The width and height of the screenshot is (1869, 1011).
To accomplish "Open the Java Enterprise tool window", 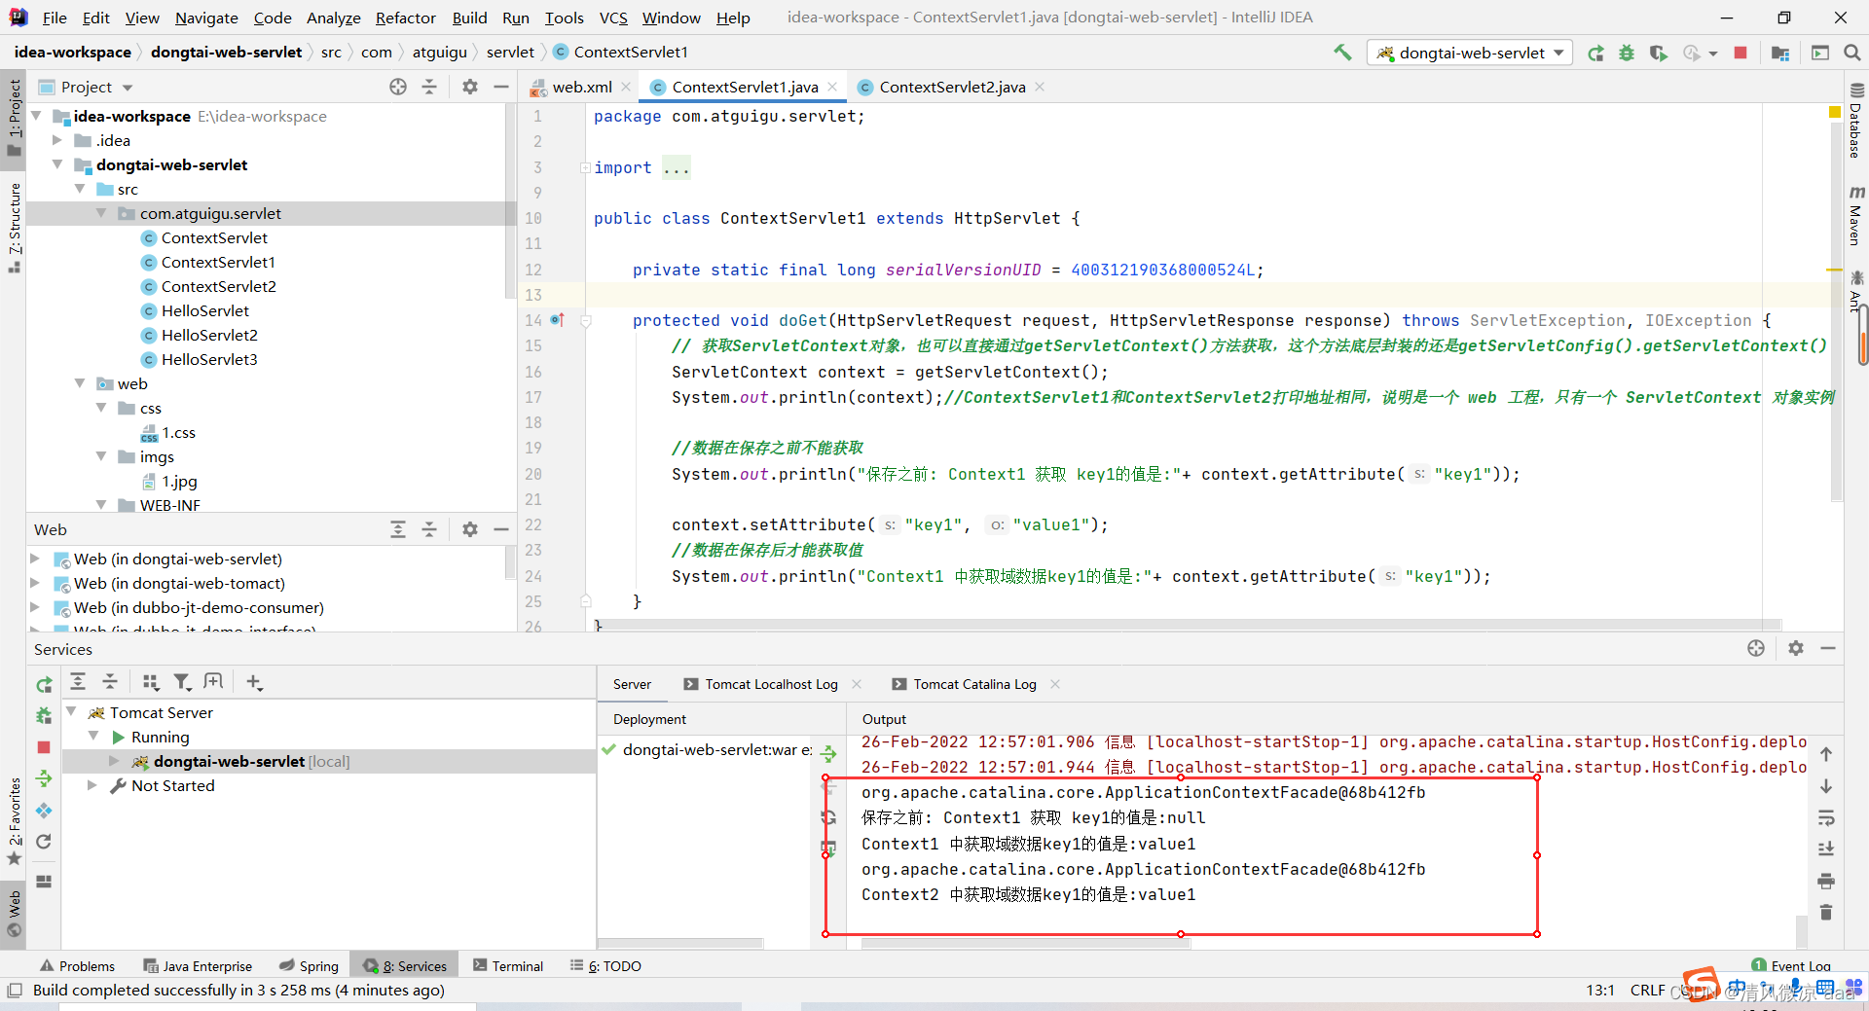I will click(x=198, y=966).
